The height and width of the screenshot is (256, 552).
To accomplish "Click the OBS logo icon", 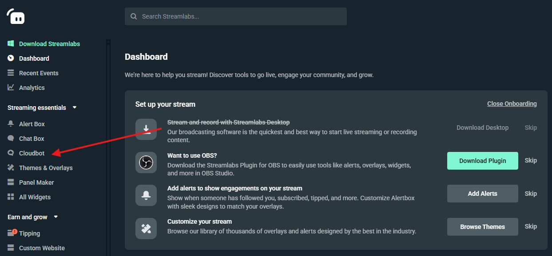I will coord(146,163).
